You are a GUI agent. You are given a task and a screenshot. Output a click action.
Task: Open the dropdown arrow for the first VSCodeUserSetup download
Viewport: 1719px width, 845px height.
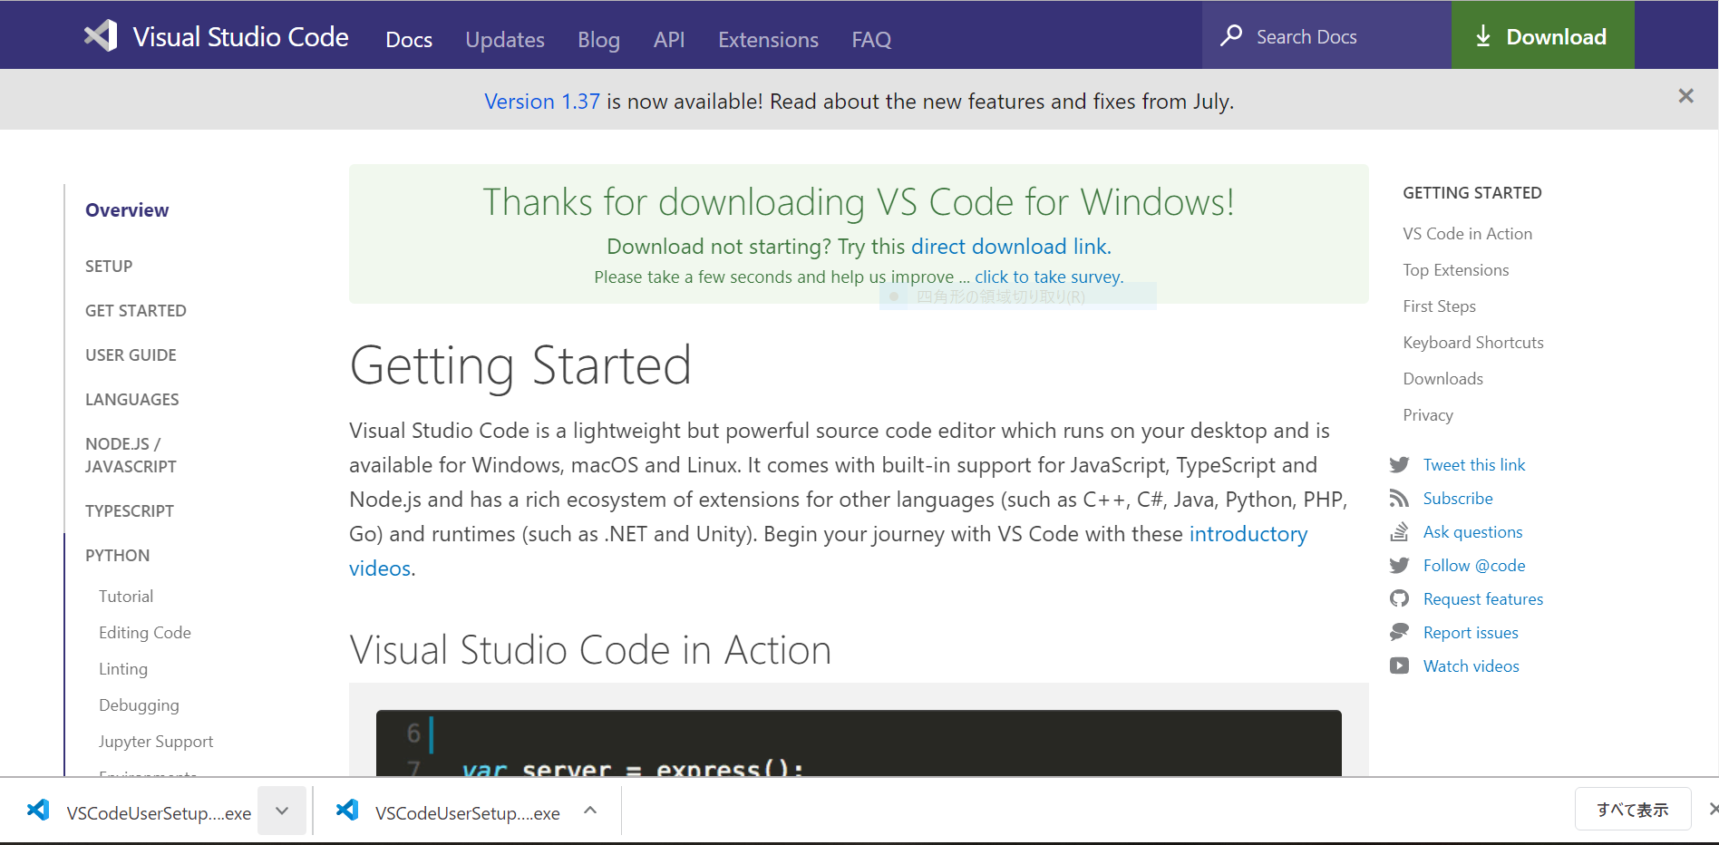pyautogui.click(x=282, y=811)
